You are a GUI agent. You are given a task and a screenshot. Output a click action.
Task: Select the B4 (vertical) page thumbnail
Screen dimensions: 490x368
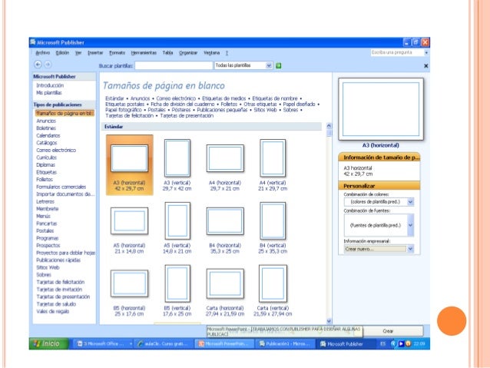click(273, 220)
